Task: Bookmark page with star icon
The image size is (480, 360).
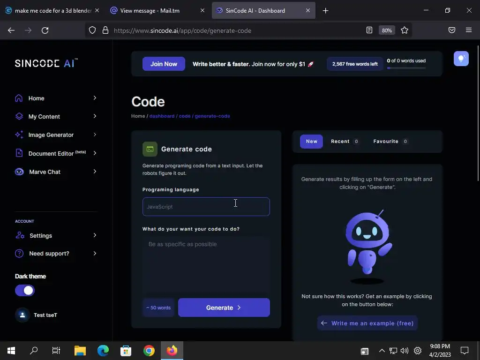Action: click(405, 30)
